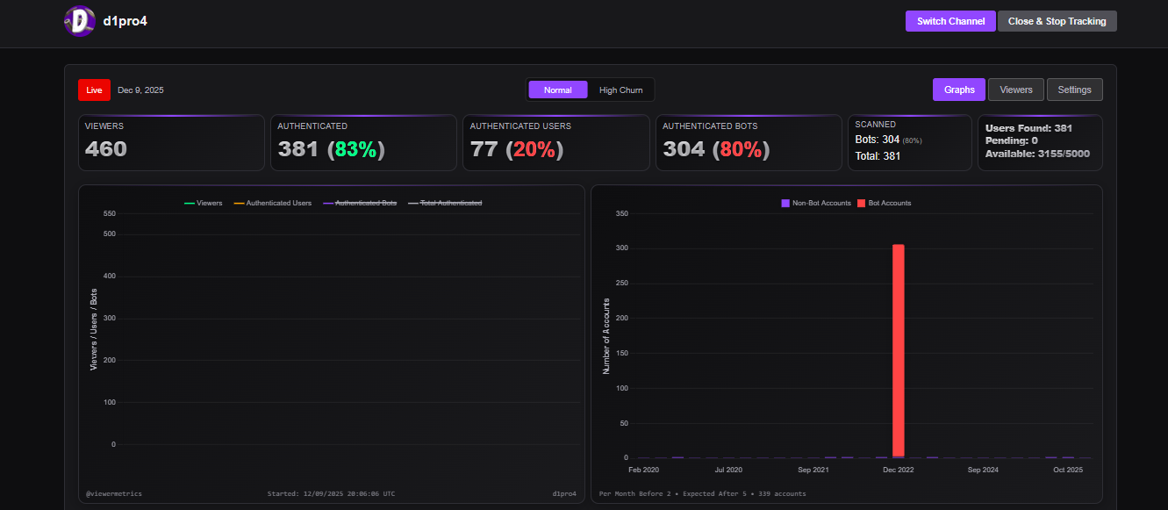Viewport: 1168px width, 510px height.
Task: Open the Graphs tab
Action: coord(959,90)
